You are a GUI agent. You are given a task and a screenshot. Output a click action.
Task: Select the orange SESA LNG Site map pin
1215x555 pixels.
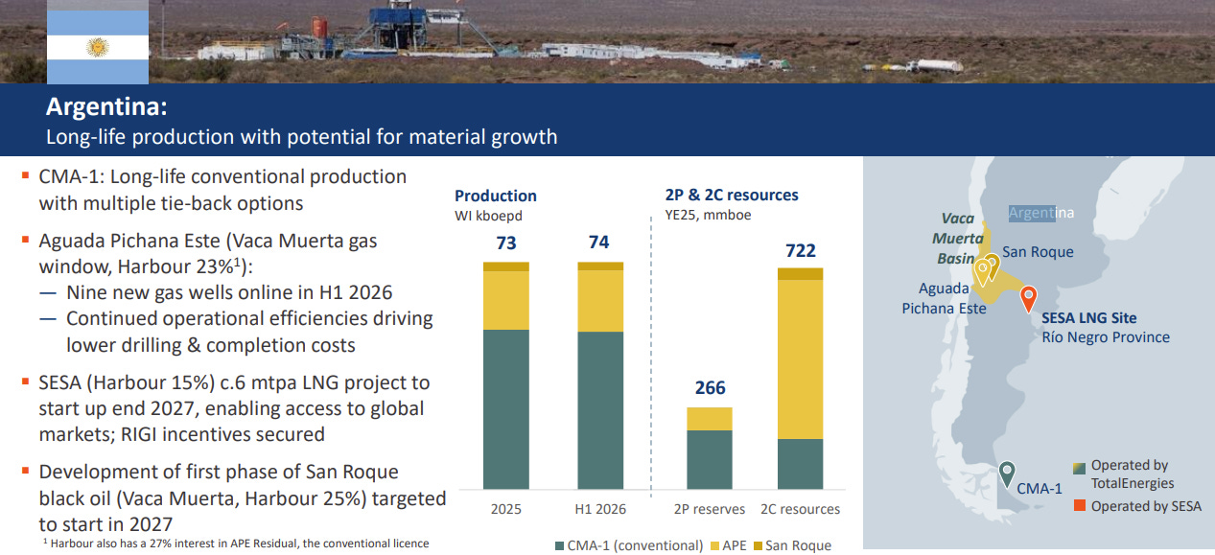click(1029, 299)
